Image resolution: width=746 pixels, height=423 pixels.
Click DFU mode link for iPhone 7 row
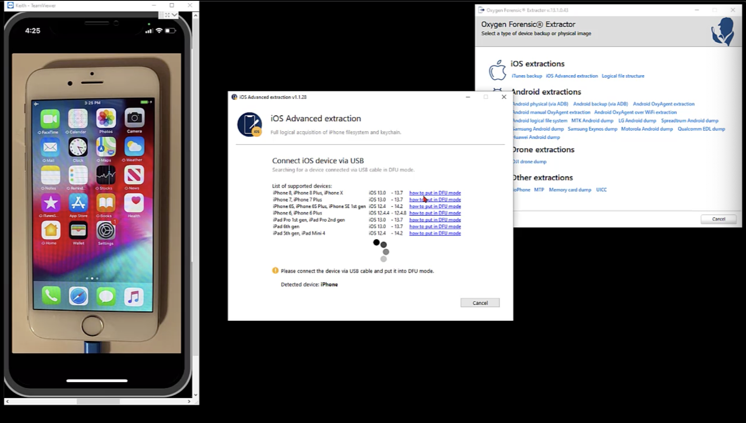pos(435,199)
